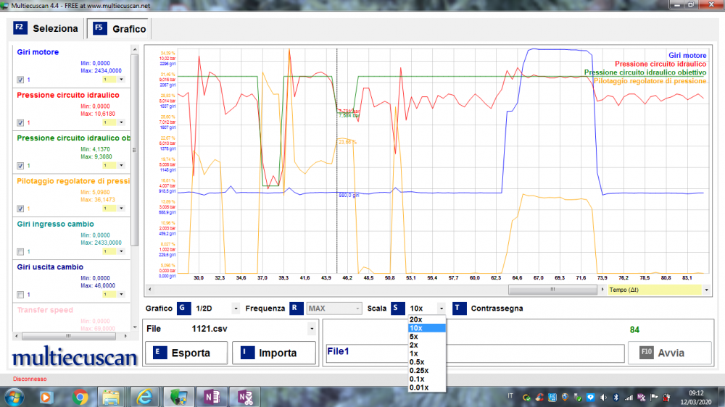725x407 pixels.
Task: Expand the File 1121.csv dropdown
Action: (312, 328)
